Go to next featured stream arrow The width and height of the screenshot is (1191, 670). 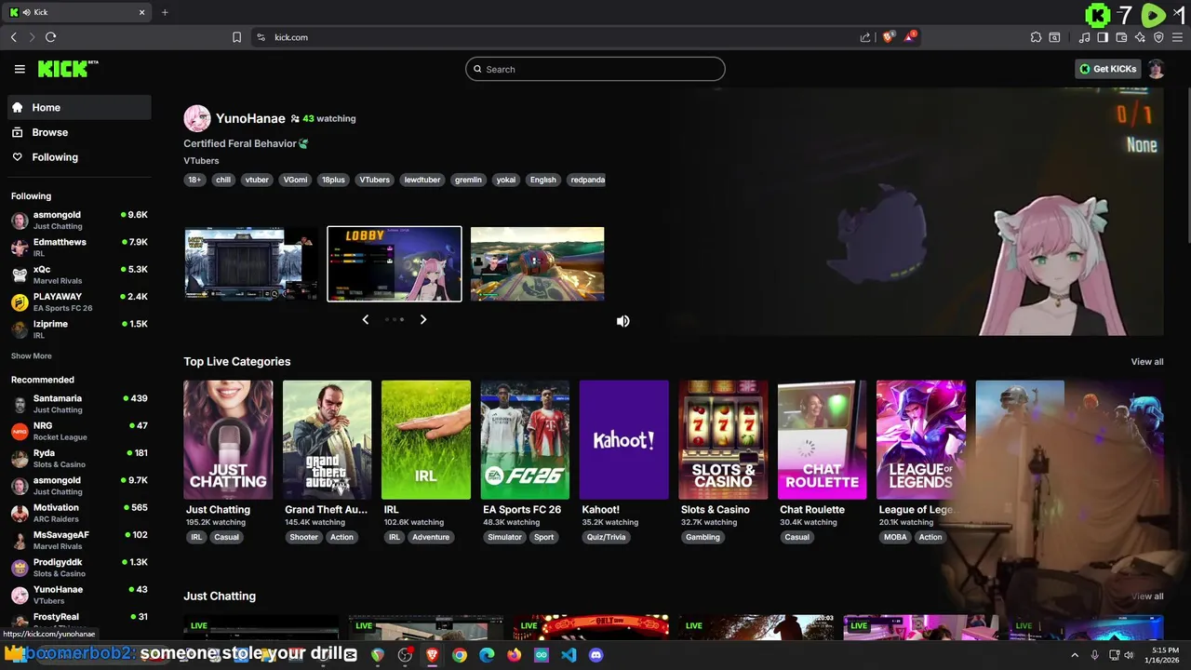click(423, 319)
